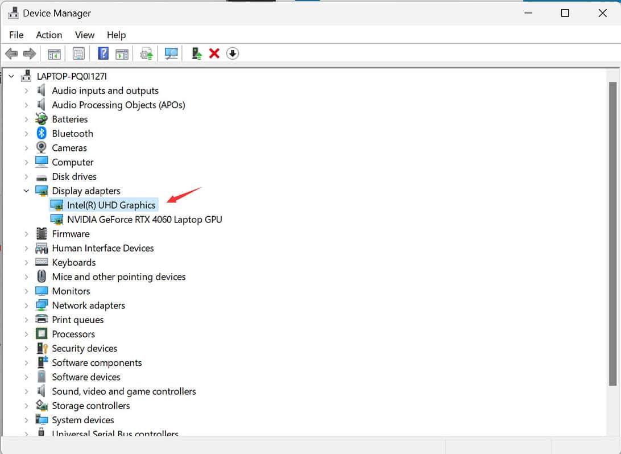The height and width of the screenshot is (454, 621).
Task: Select the "Mice and other pointing devices" label
Action: coord(118,276)
